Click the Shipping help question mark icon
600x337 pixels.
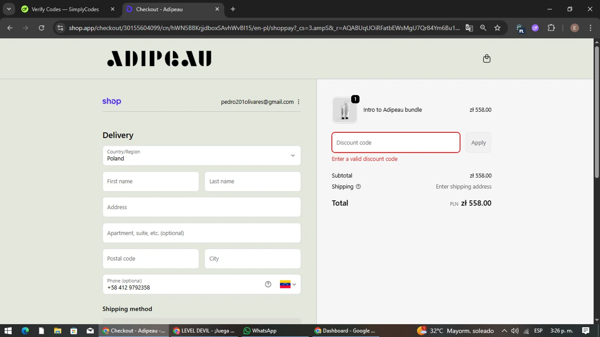click(358, 187)
